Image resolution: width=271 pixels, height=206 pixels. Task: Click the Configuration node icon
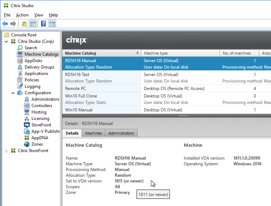click(x=20, y=93)
